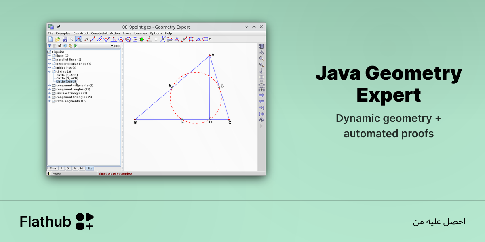Save the file with the floppy disk icon
Screen dimensions: 485x242
click(x=65, y=39)
